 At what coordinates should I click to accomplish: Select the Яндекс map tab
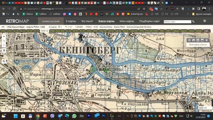tap(184, 31)
